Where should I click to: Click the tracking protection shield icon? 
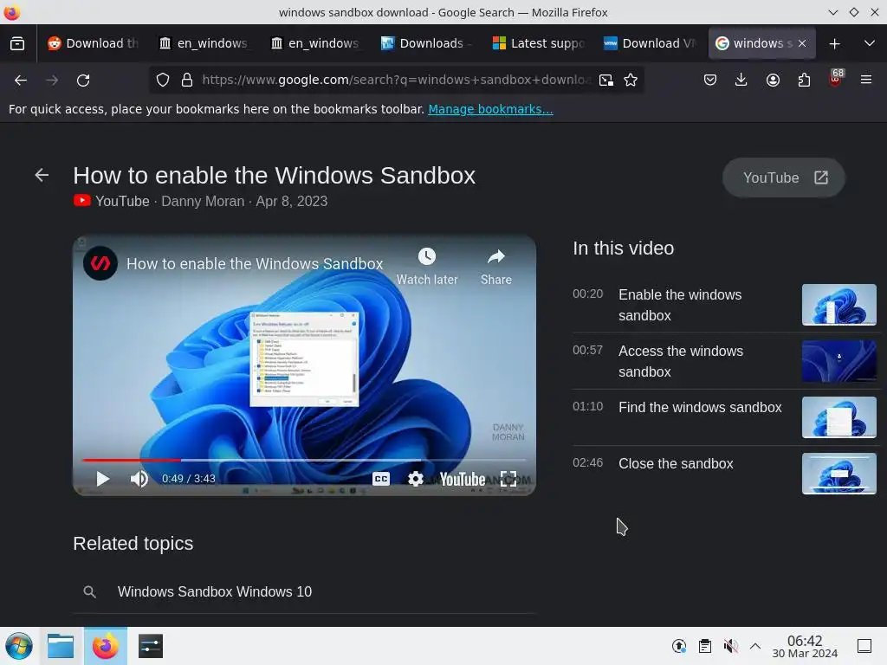[163, 81]
